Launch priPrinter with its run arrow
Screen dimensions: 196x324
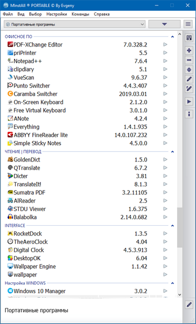click(165, 53)
